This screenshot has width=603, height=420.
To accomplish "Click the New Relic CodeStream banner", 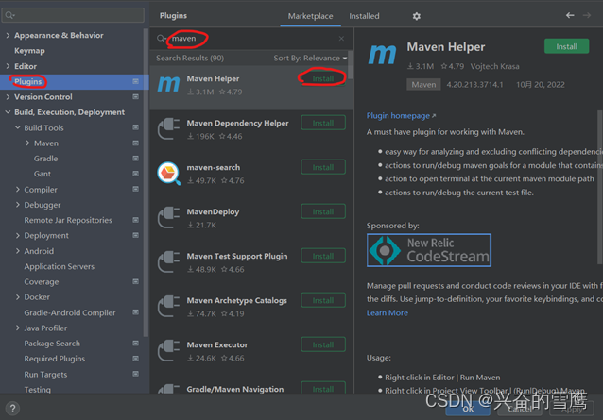I will point(429,250).
